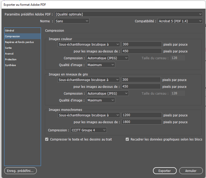Click the color images 300 resolution field
The height and width of the screenshot is (178, 206).
pyautogui.click(x=142, y=44)
